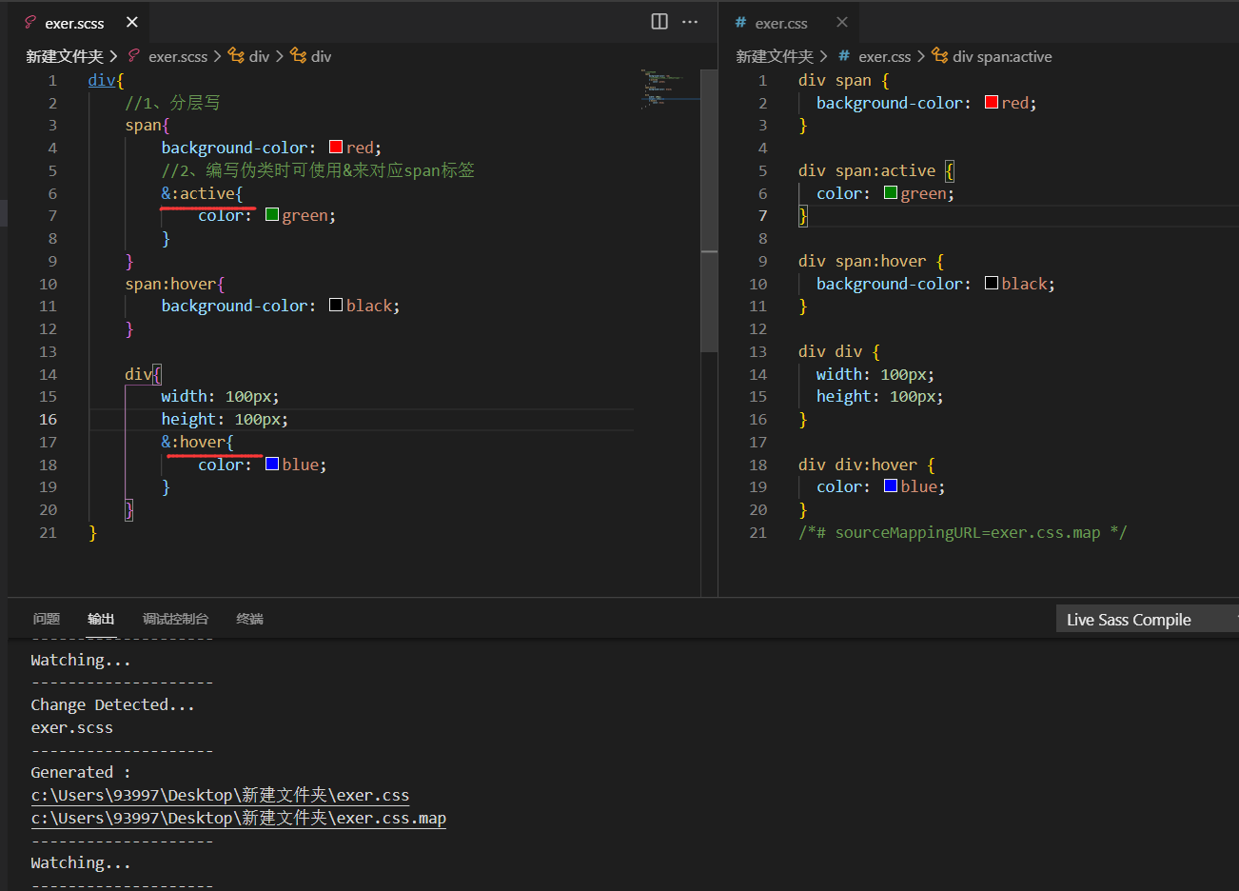Click the minimap preview in scss editor
This screenshot has width=1239, height=891.
[670, 89]
